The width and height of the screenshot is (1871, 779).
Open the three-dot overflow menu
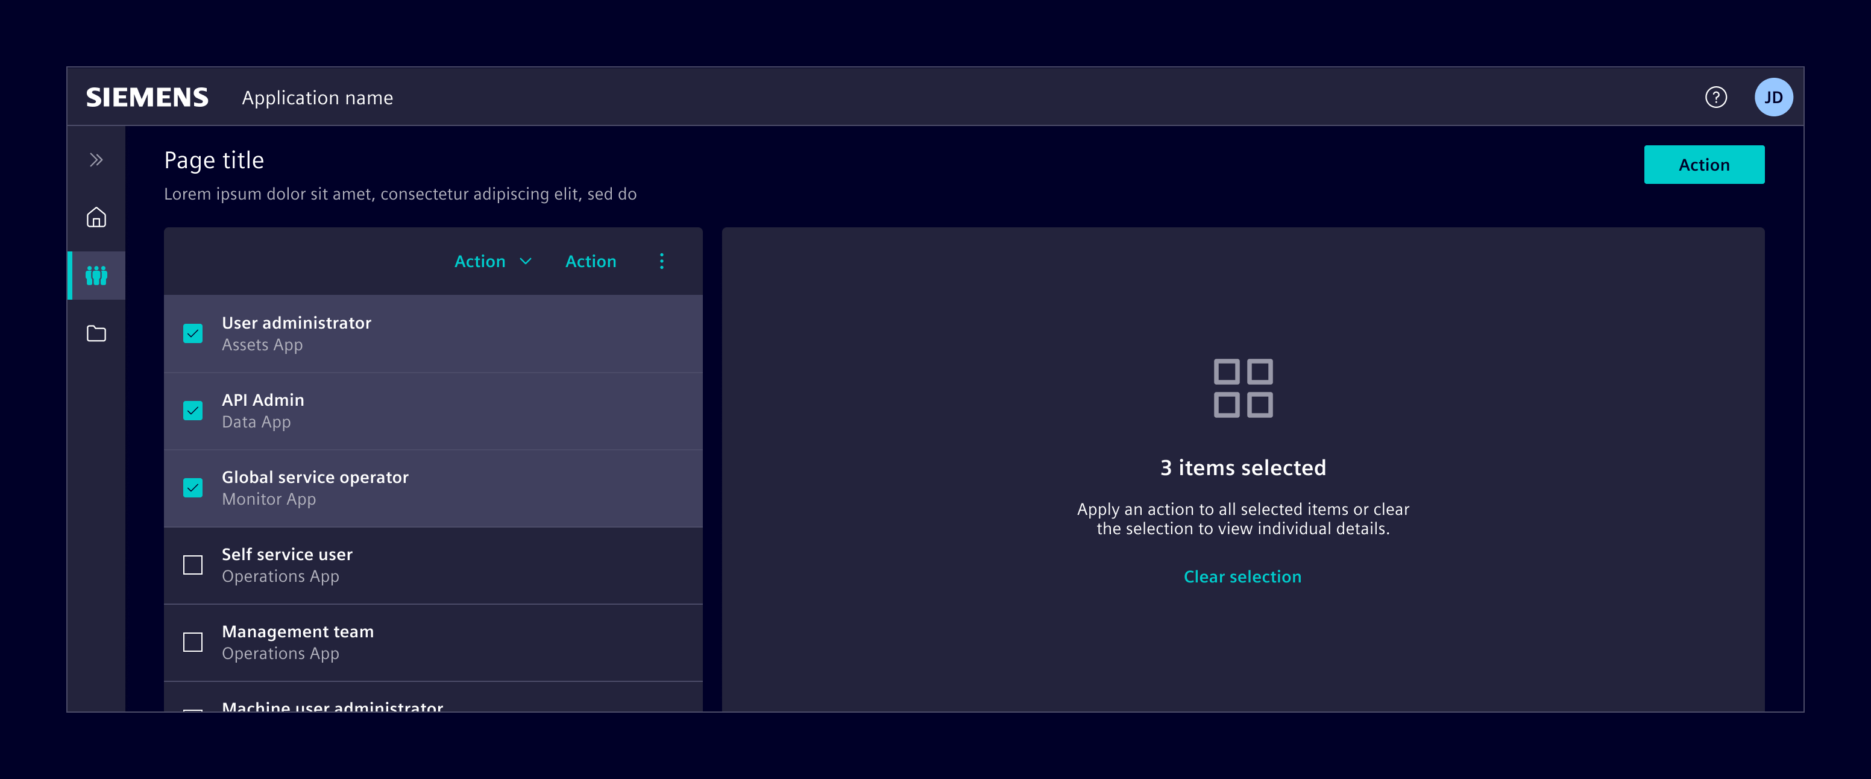click(661, 261)
